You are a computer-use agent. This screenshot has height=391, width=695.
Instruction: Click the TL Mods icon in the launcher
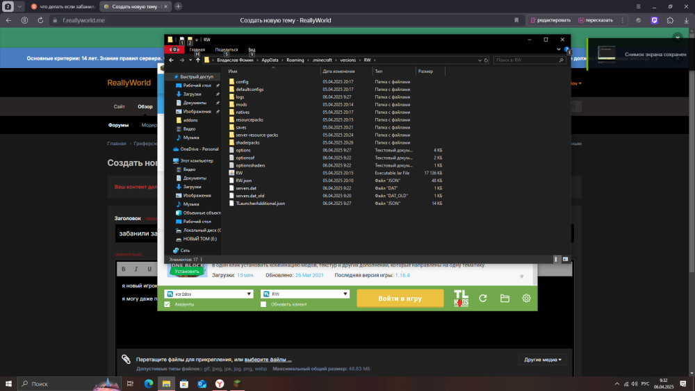461,298
